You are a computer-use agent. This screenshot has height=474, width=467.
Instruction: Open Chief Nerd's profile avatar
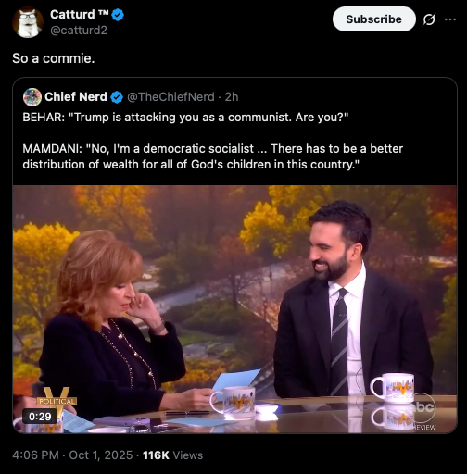[x=32, y=97]
